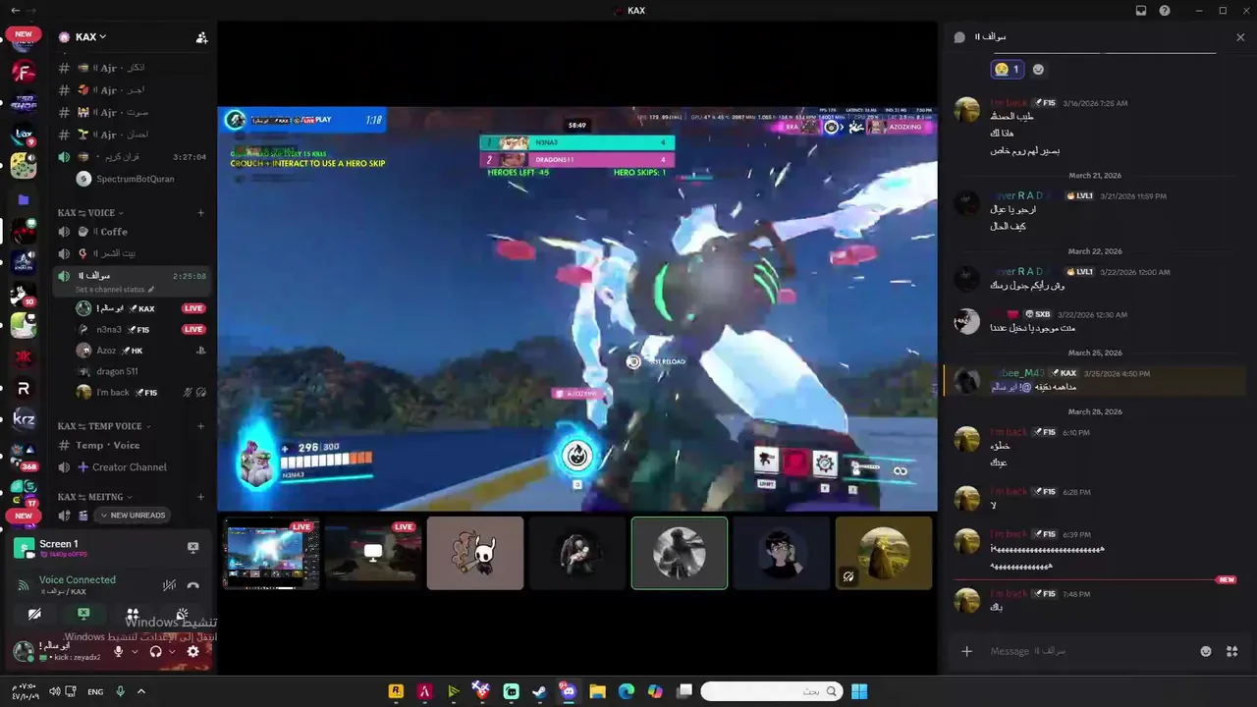Open apps launcher icon in message box
The image size is (1257, 707).
[1232, 651]
